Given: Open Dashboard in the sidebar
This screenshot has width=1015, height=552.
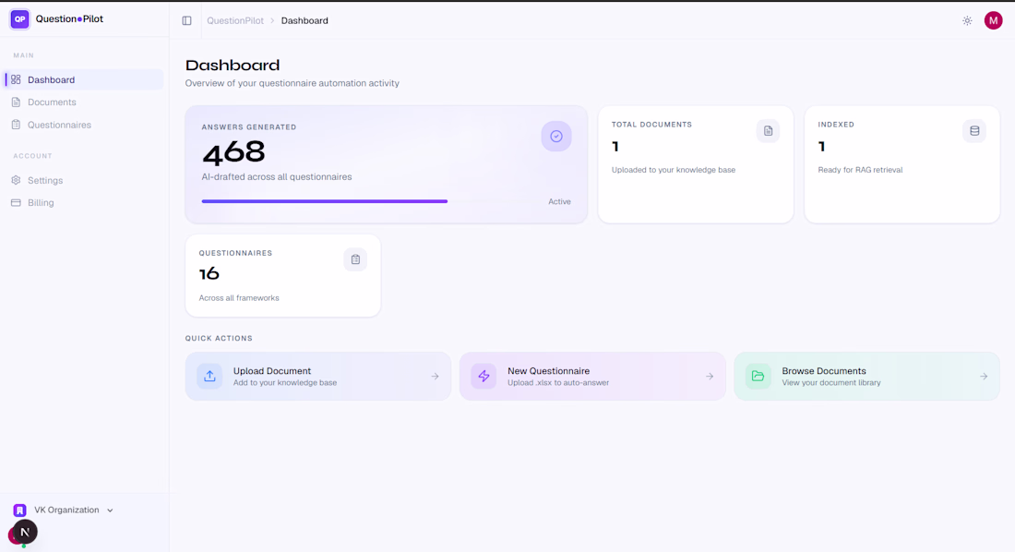Looking at the screenshot, I should click(x=84, y=79).
